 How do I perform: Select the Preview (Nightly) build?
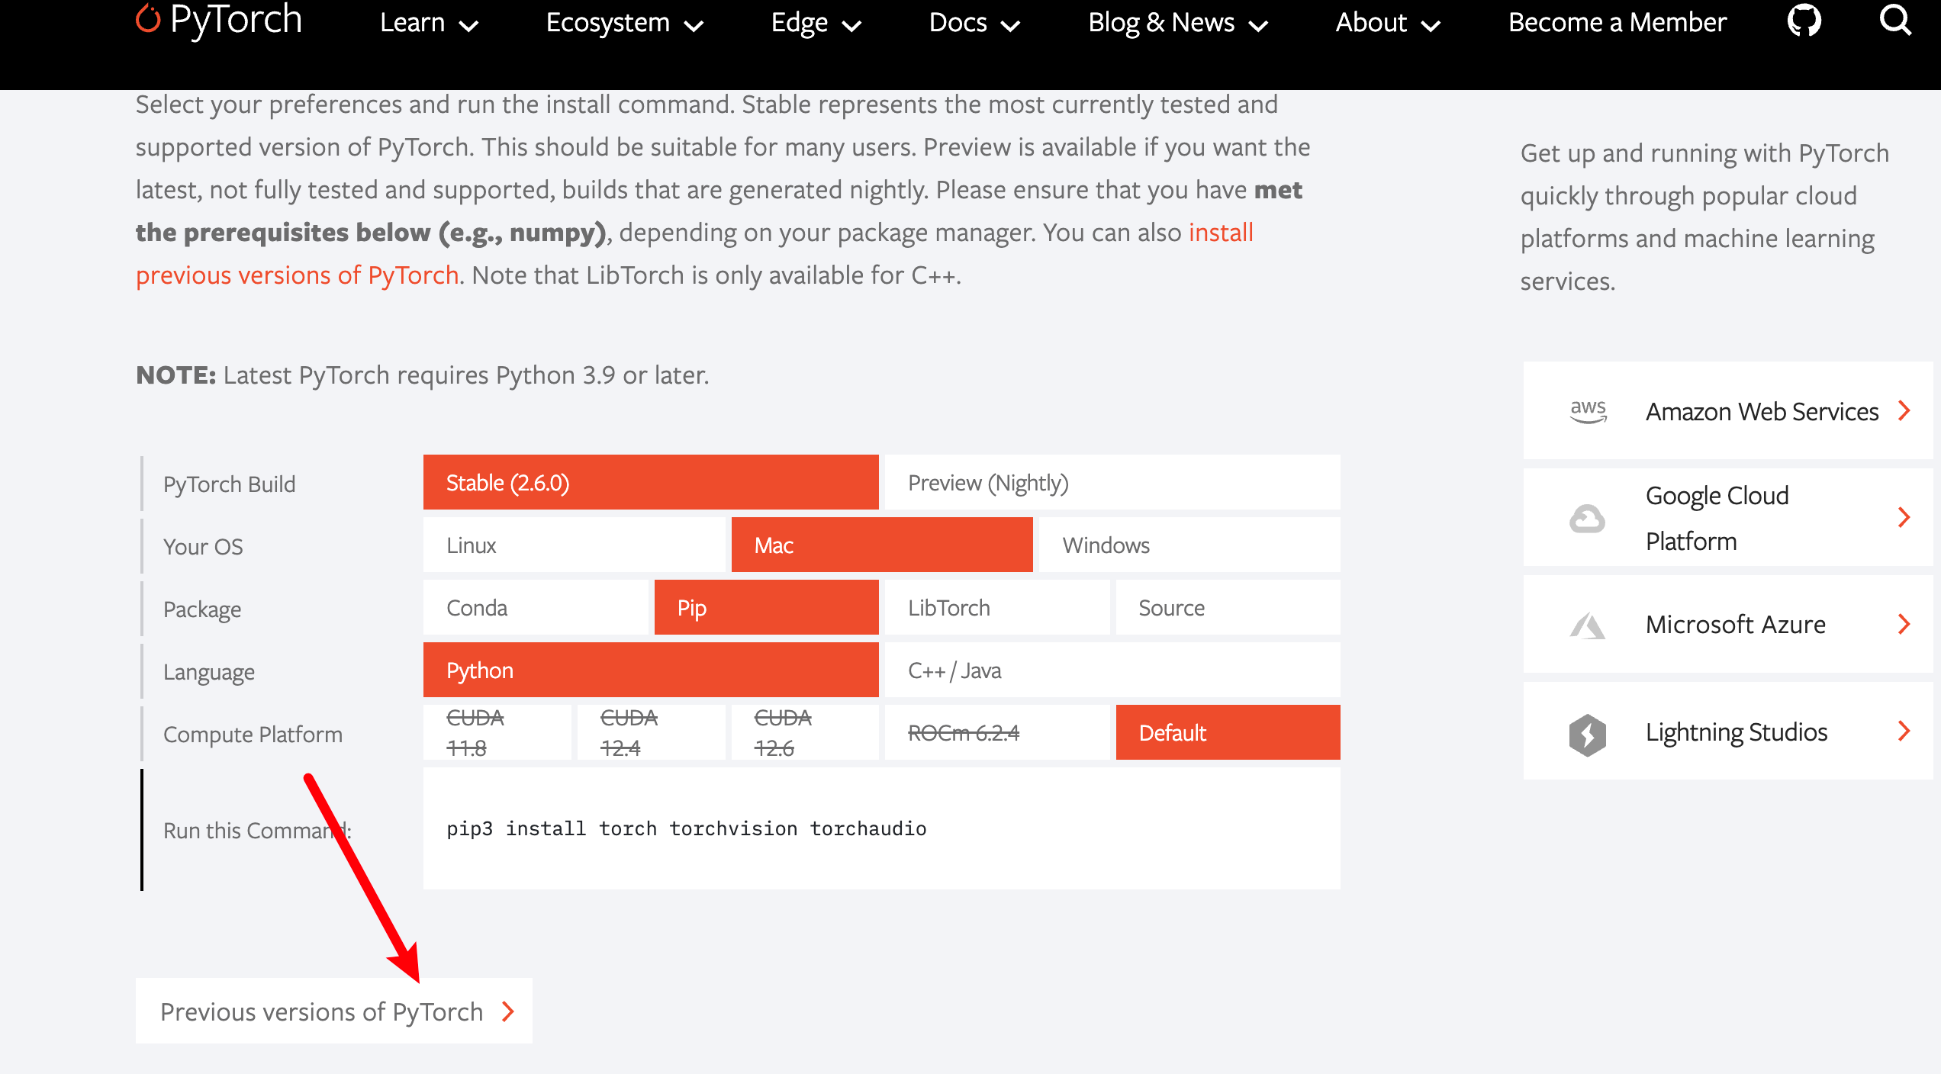coord(1112,482)
